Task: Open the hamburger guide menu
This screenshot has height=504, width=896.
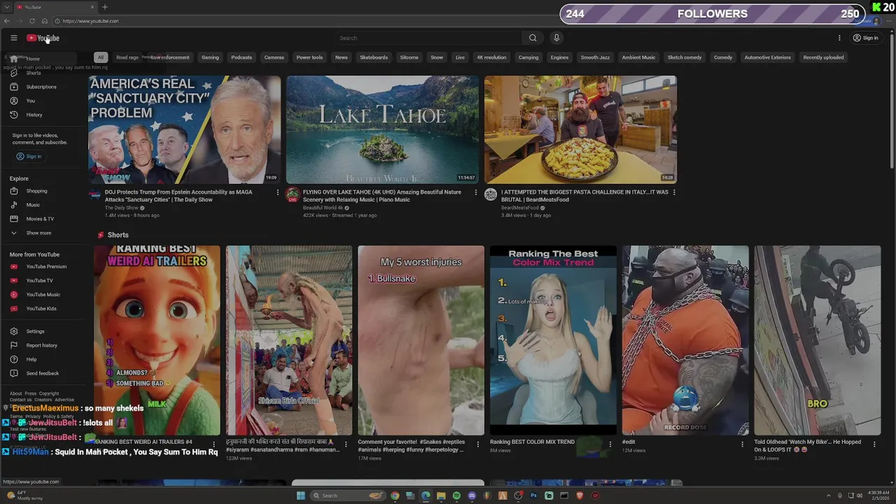Action: pyautogui.click(x=13, y=38)
